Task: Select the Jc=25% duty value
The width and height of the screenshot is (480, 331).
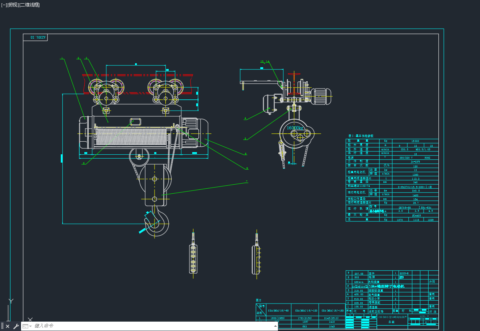Action: (415, 162)
